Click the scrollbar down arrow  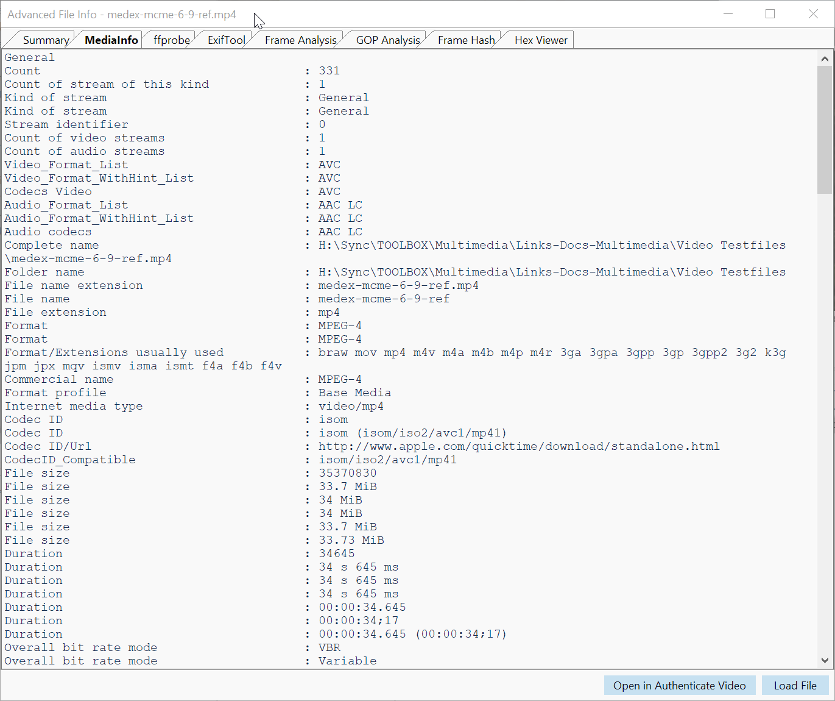tap(825, 660)
